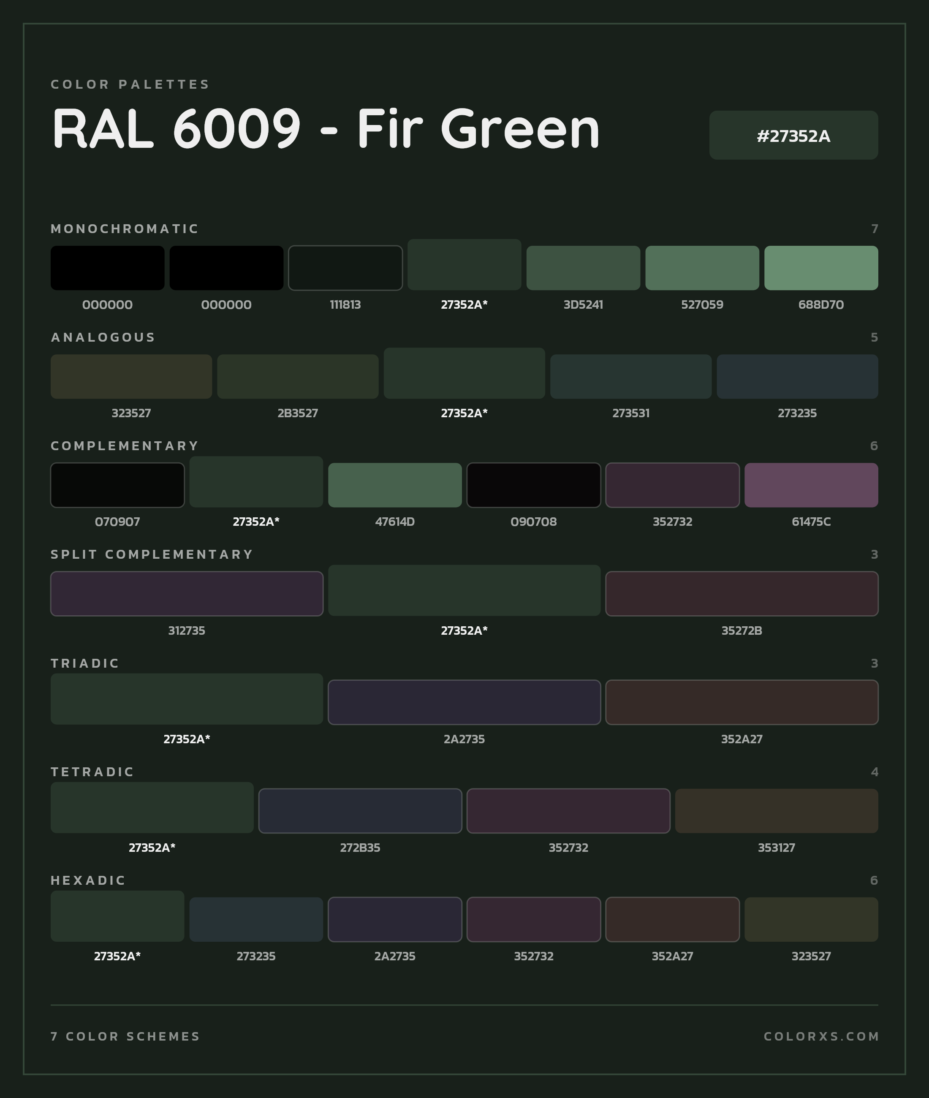
Task: Choose the 27352A swatch in Complementary row
Action: tap(256, 482)
